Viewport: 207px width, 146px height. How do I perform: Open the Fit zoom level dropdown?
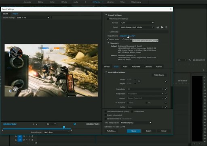51,124
